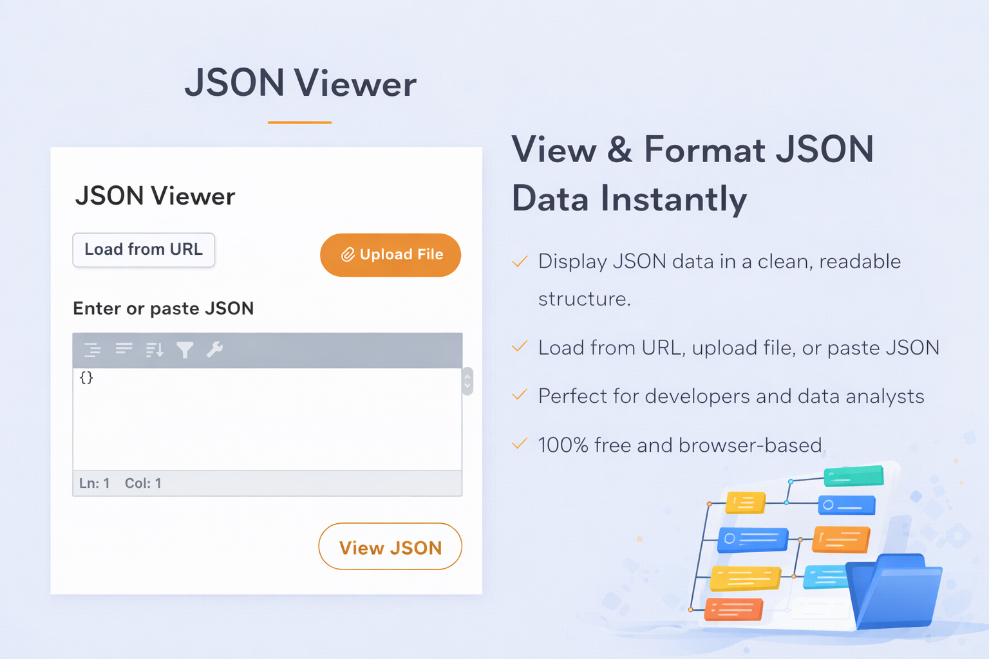Viewport: 989px width, 659px height.
Task: Click the empty braces in the editor
Action: (86, 378)
